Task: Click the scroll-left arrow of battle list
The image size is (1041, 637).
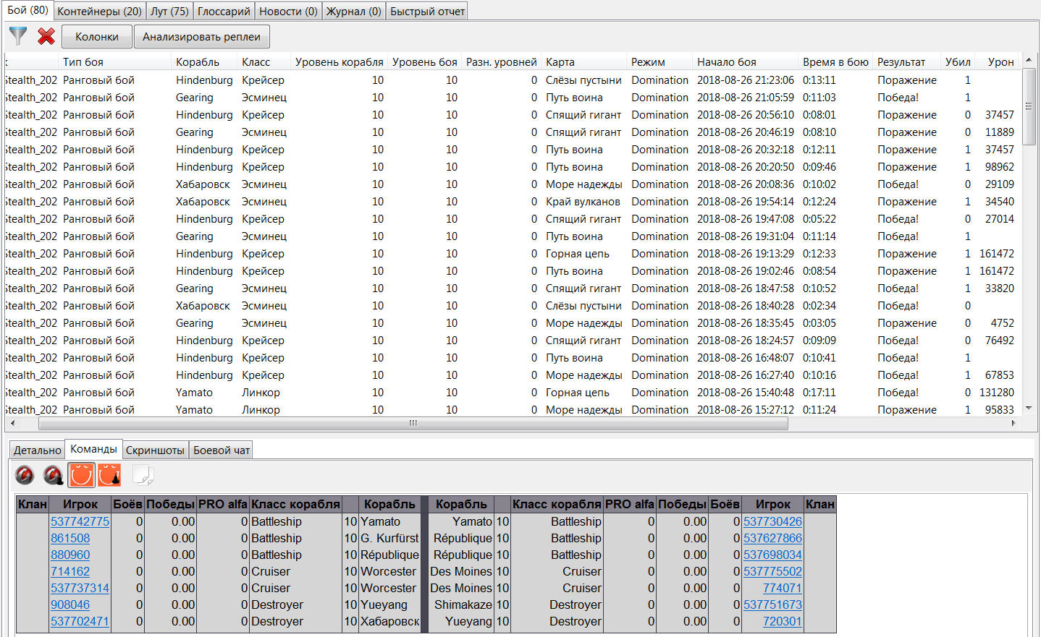Action: tap(12, 423)
